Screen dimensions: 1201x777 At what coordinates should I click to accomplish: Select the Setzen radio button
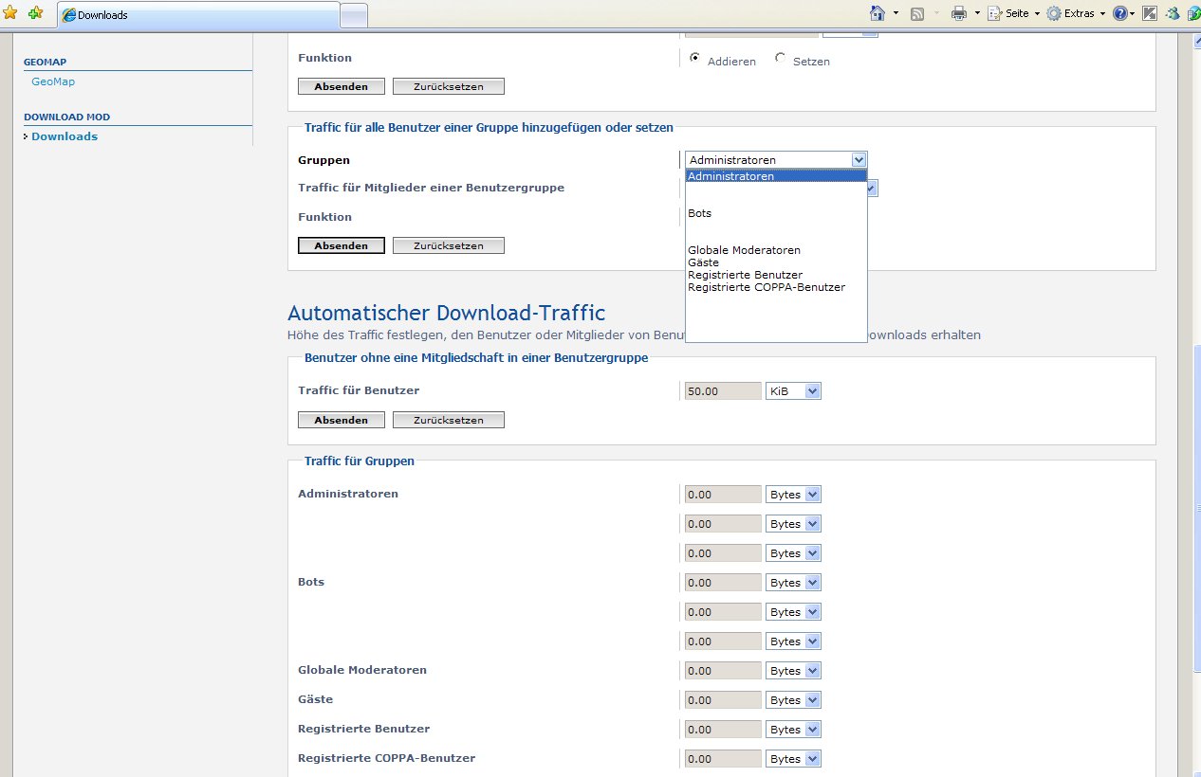(781, 58)
